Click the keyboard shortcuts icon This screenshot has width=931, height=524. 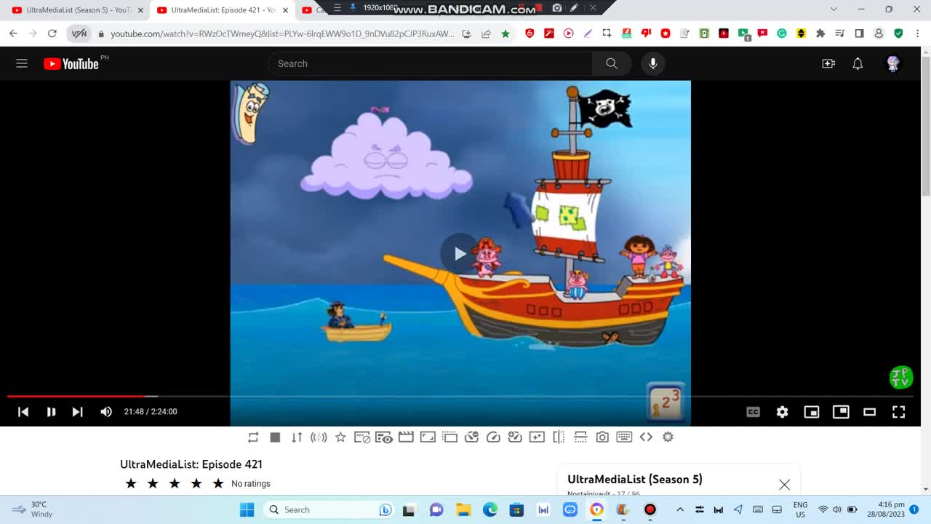click(x=624, y=437)
